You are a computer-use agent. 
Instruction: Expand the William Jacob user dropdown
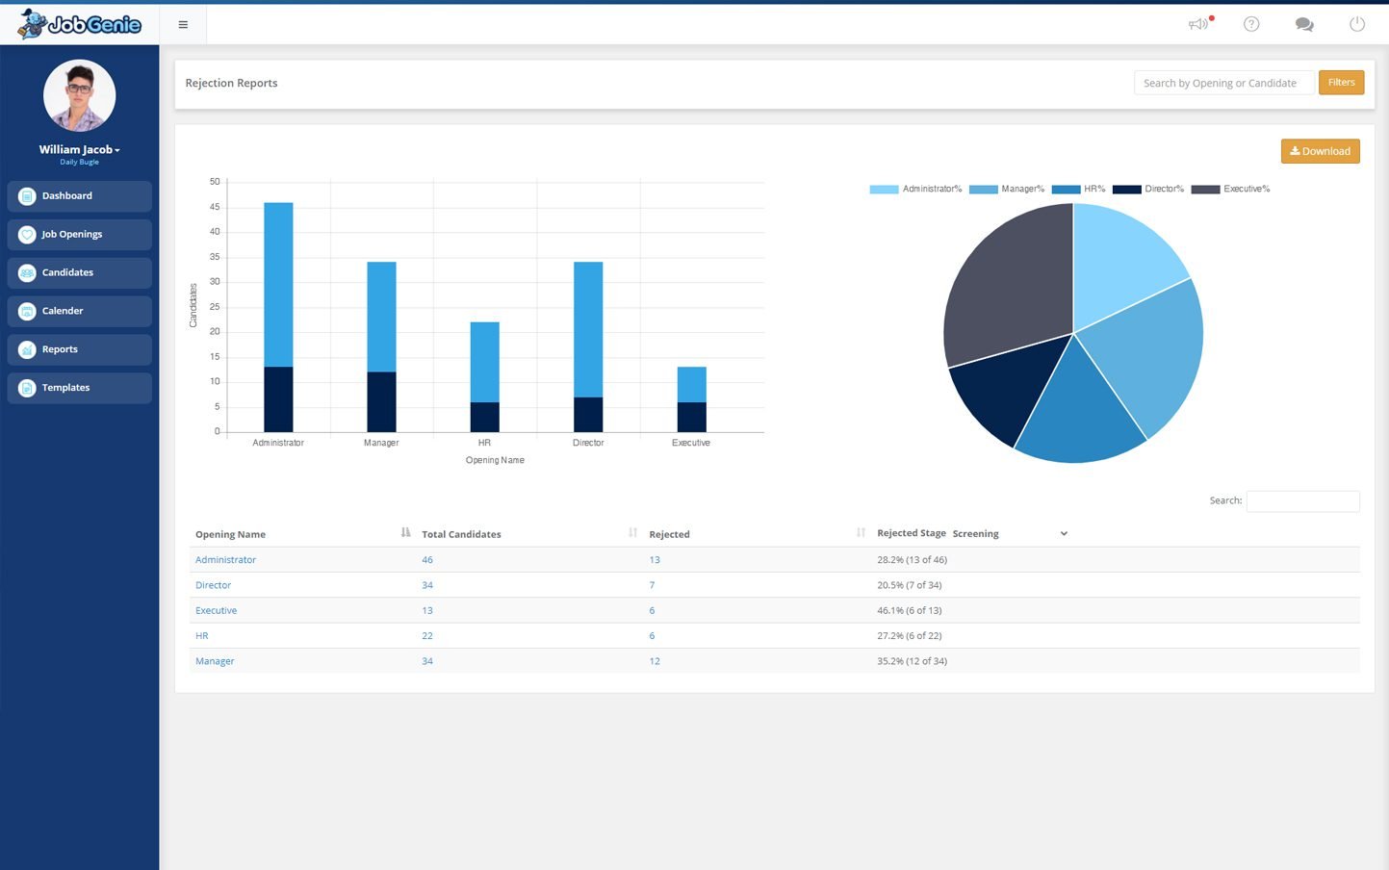coord(80,150)
